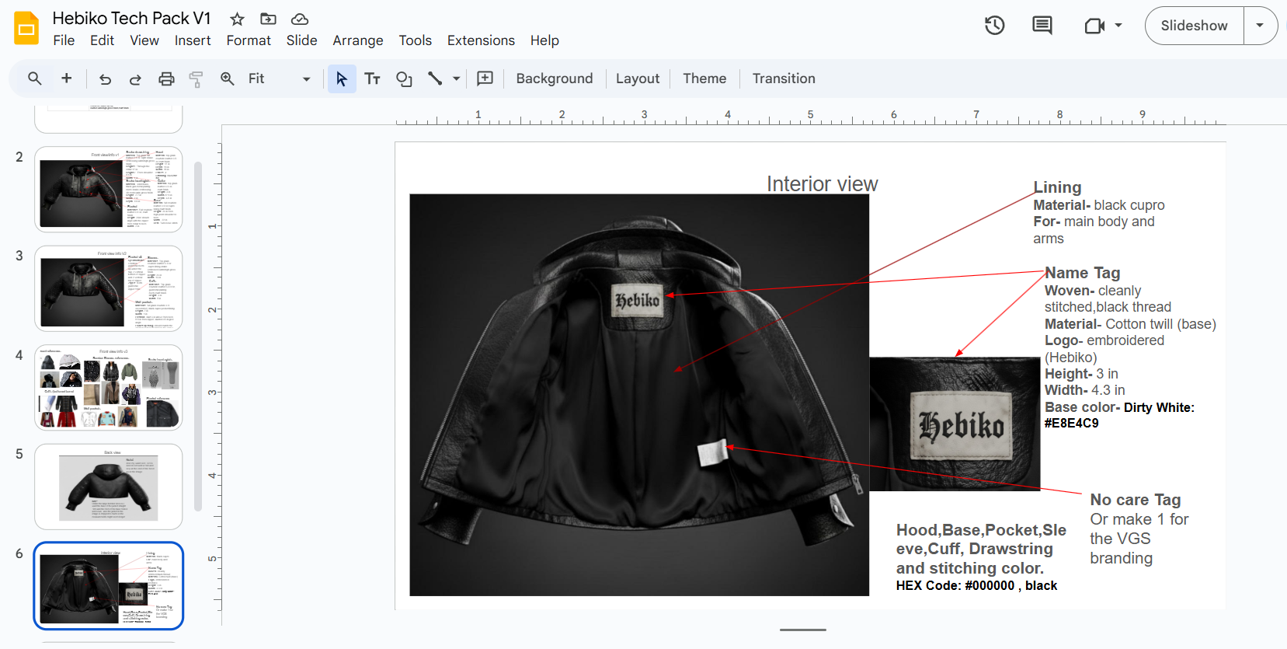Image resolution: width=1287 pixels, height=649 pixels.
Task: Add a new slide with plus icon
Action: click(x=67, y=79)
